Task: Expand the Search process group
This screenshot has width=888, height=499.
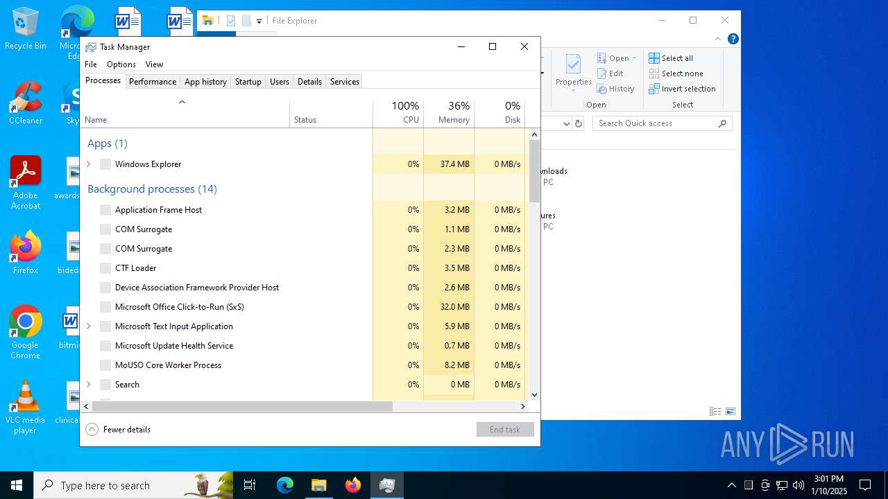Action: tap(88, 385)
